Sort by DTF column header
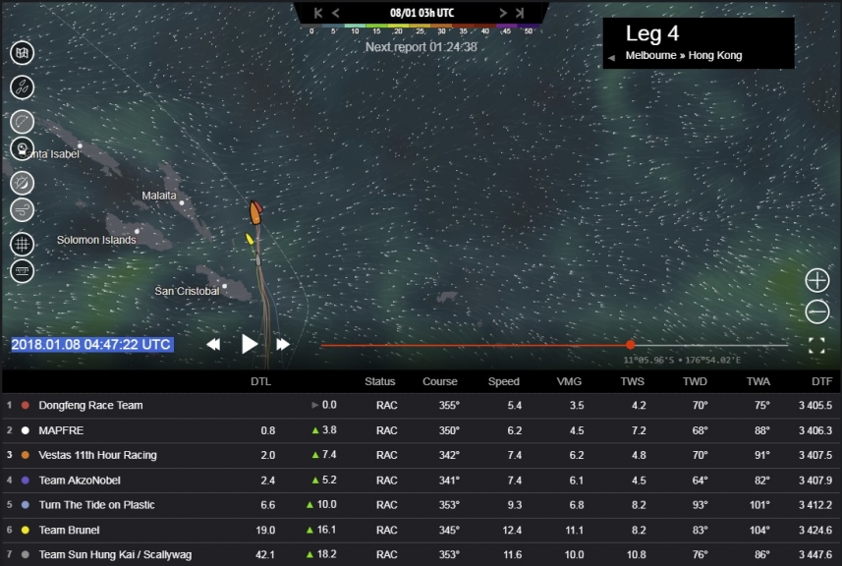 821,381
